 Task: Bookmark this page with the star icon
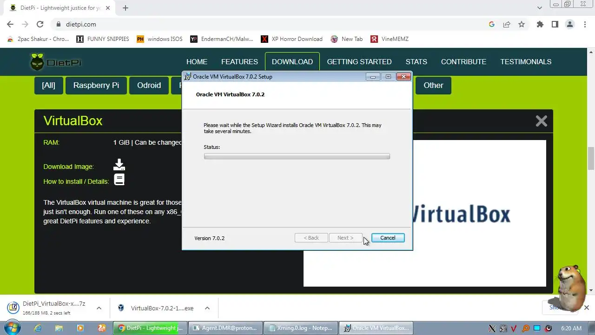522,24
